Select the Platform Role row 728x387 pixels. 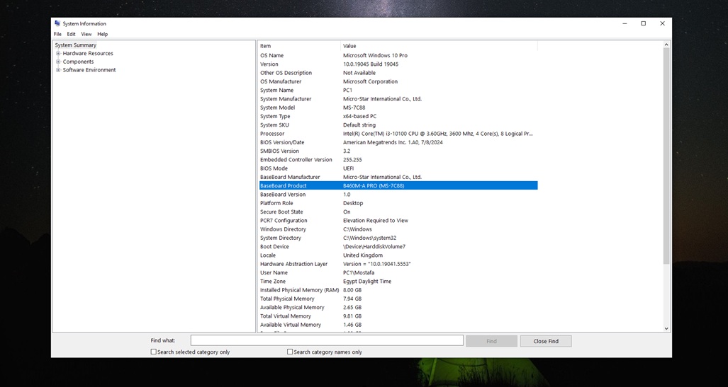pyautogui.click(x=398, y=203)
